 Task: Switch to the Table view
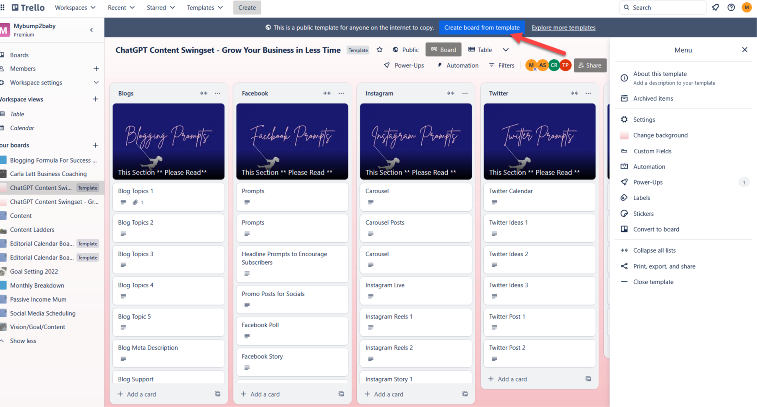[x=480, y=50]
